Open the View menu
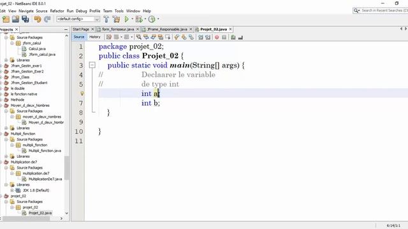 12,11
